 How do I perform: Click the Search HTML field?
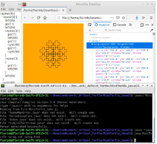coord(126,30)
